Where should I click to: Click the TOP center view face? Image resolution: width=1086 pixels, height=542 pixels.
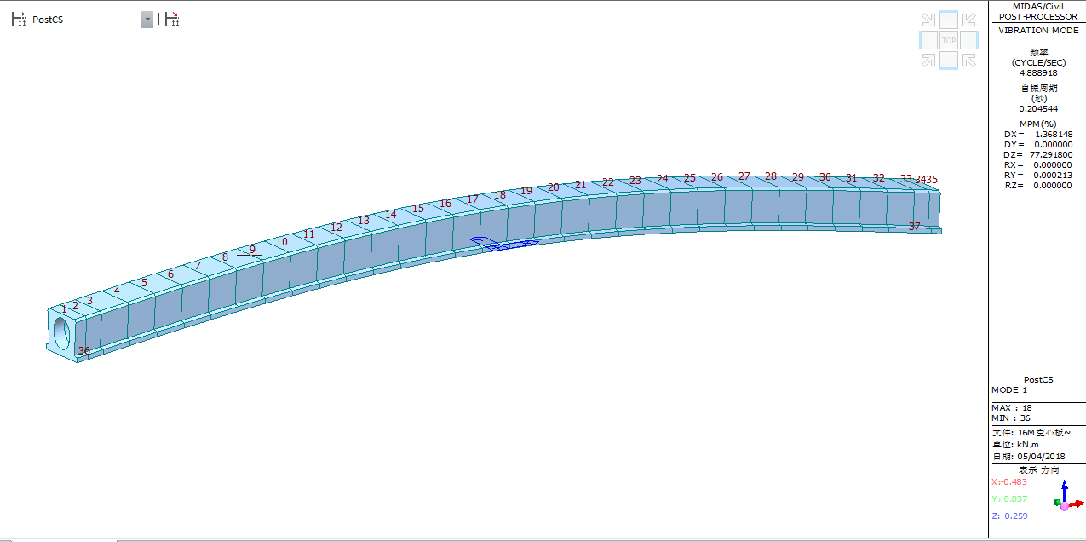point(948,40)
